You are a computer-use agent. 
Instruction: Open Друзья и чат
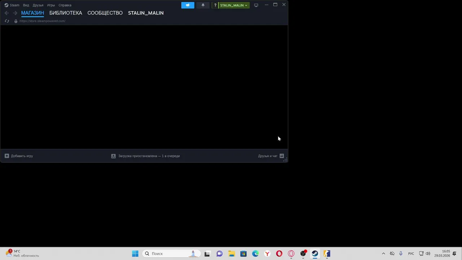pos(268,156)
